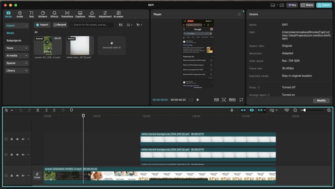
Task: Select the main track clip screen-20250605-161205~2.mp4
Action: tap(160, 176)
